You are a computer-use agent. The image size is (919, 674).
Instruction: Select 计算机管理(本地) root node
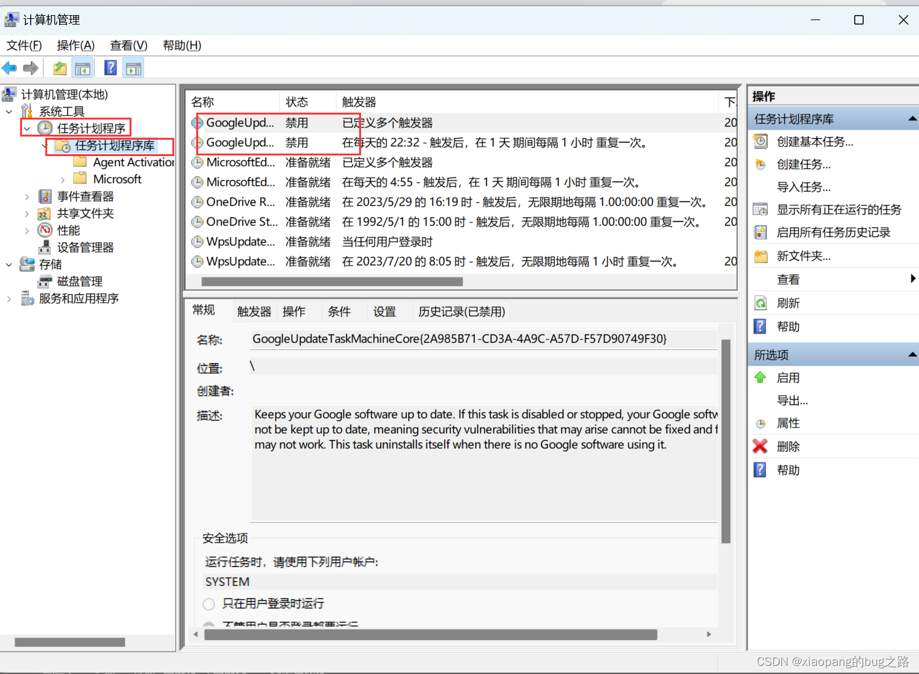click(64, 94)
